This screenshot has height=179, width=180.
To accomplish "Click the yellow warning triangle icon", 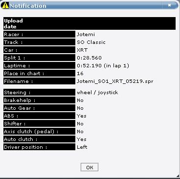I will [5, 5].
